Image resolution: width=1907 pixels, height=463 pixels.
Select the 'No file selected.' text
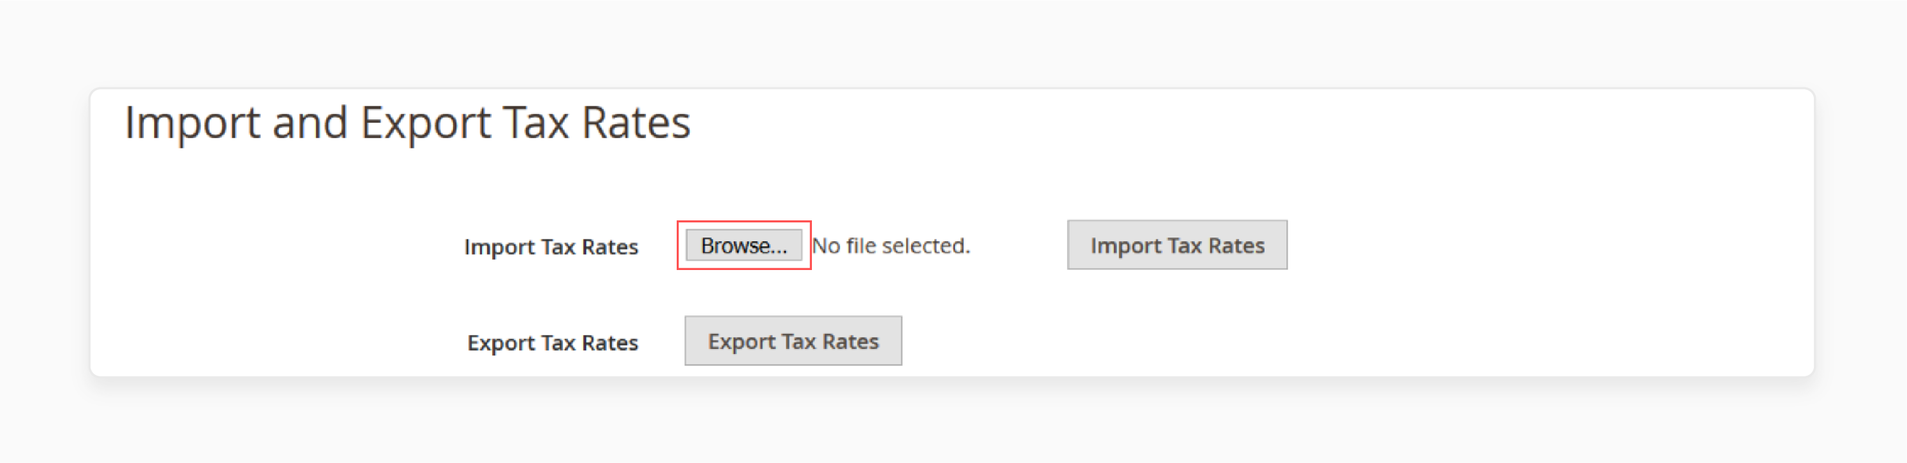[892, 246]
